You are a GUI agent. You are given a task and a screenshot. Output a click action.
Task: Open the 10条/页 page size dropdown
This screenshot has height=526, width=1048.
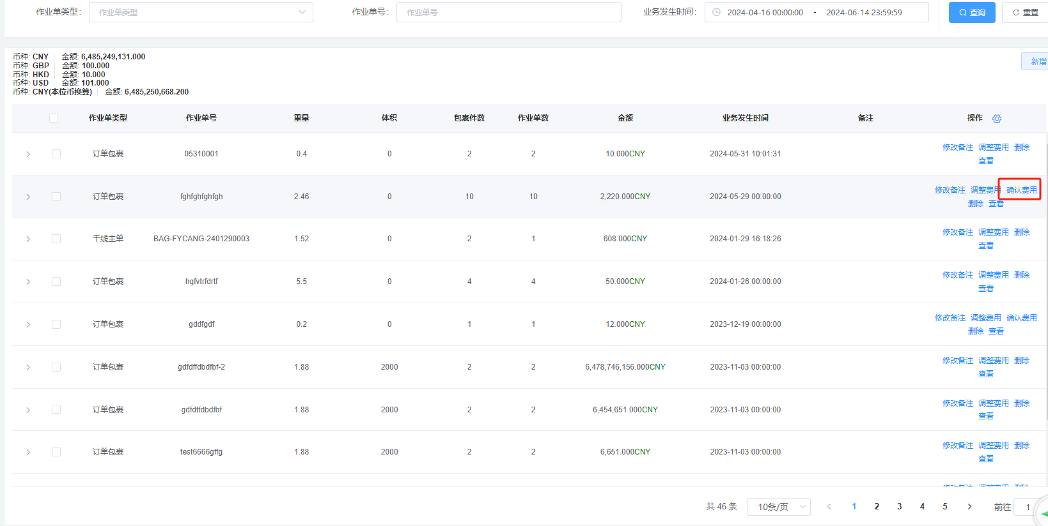tap(778, 507)
